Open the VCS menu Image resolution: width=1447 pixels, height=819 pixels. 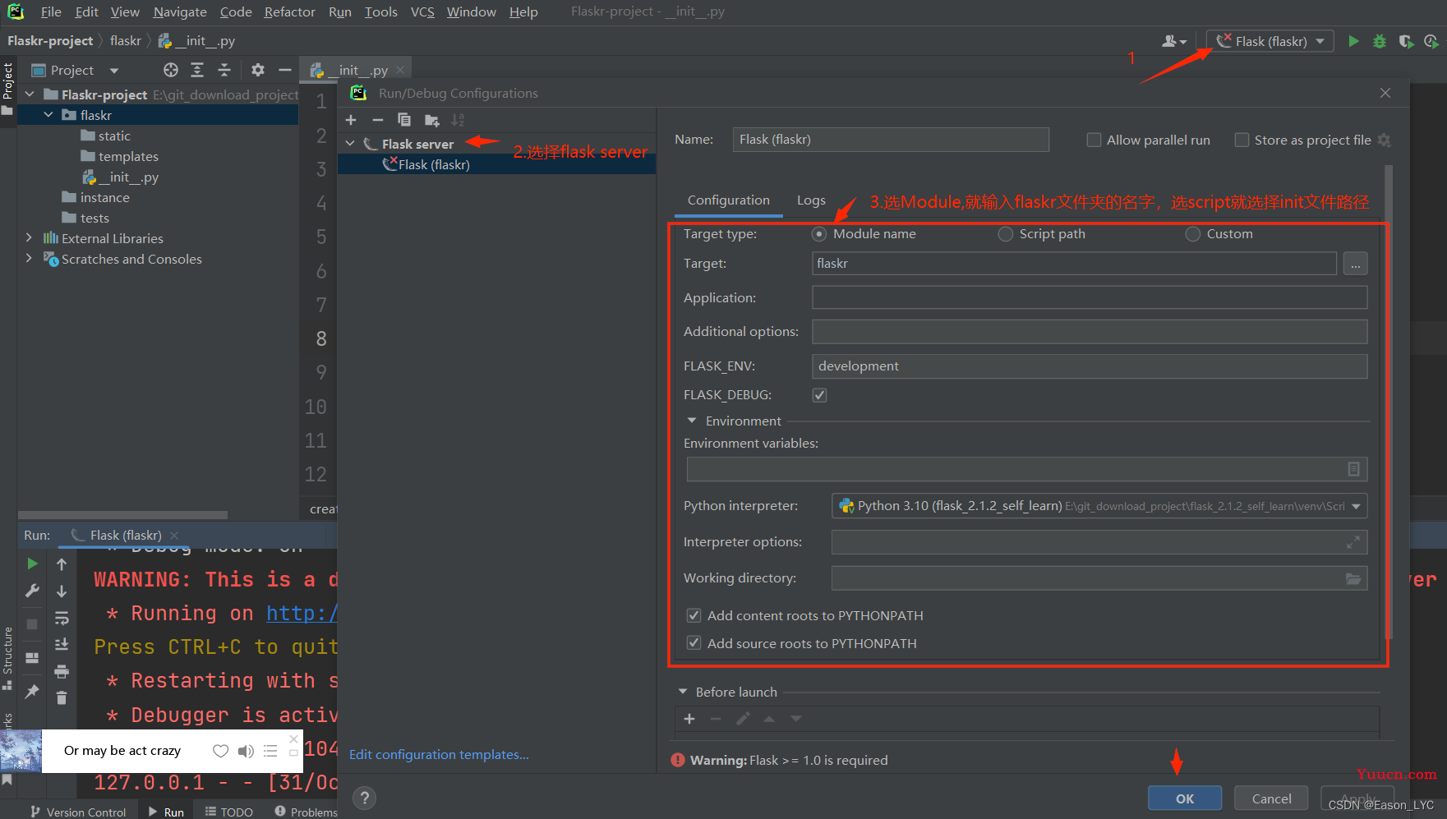coord(422,12)
